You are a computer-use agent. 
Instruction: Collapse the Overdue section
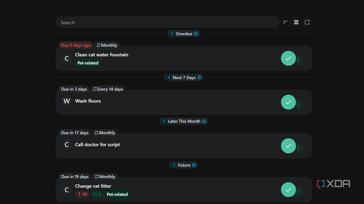point(196,34)
